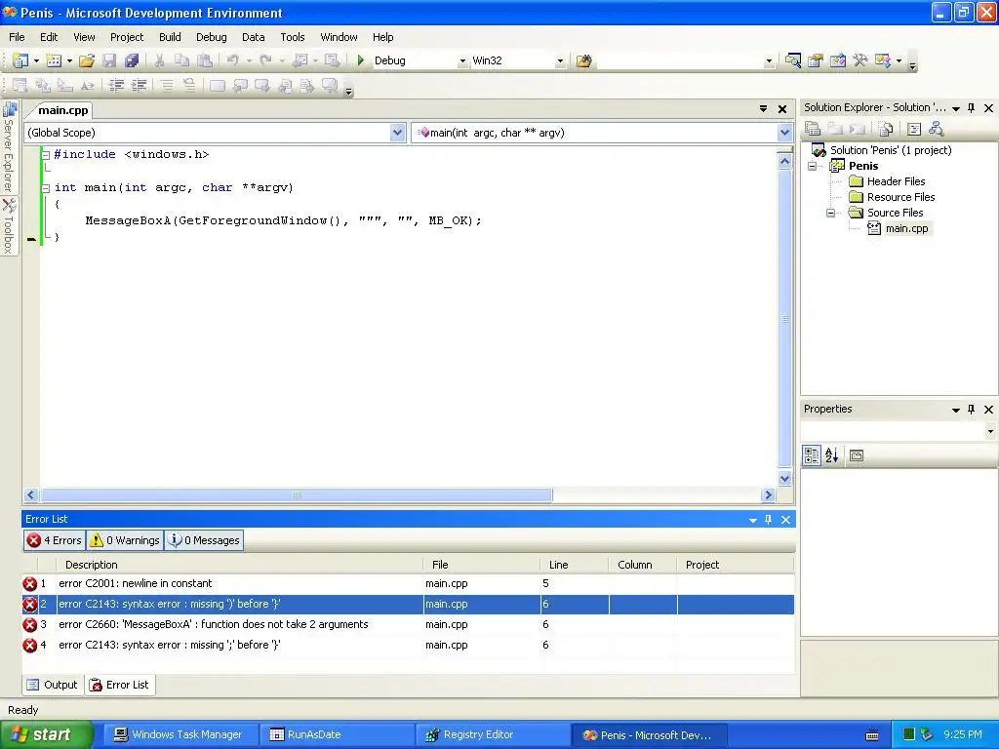Open the Build menu
The image size is (999, 749).
pos(170,37)
